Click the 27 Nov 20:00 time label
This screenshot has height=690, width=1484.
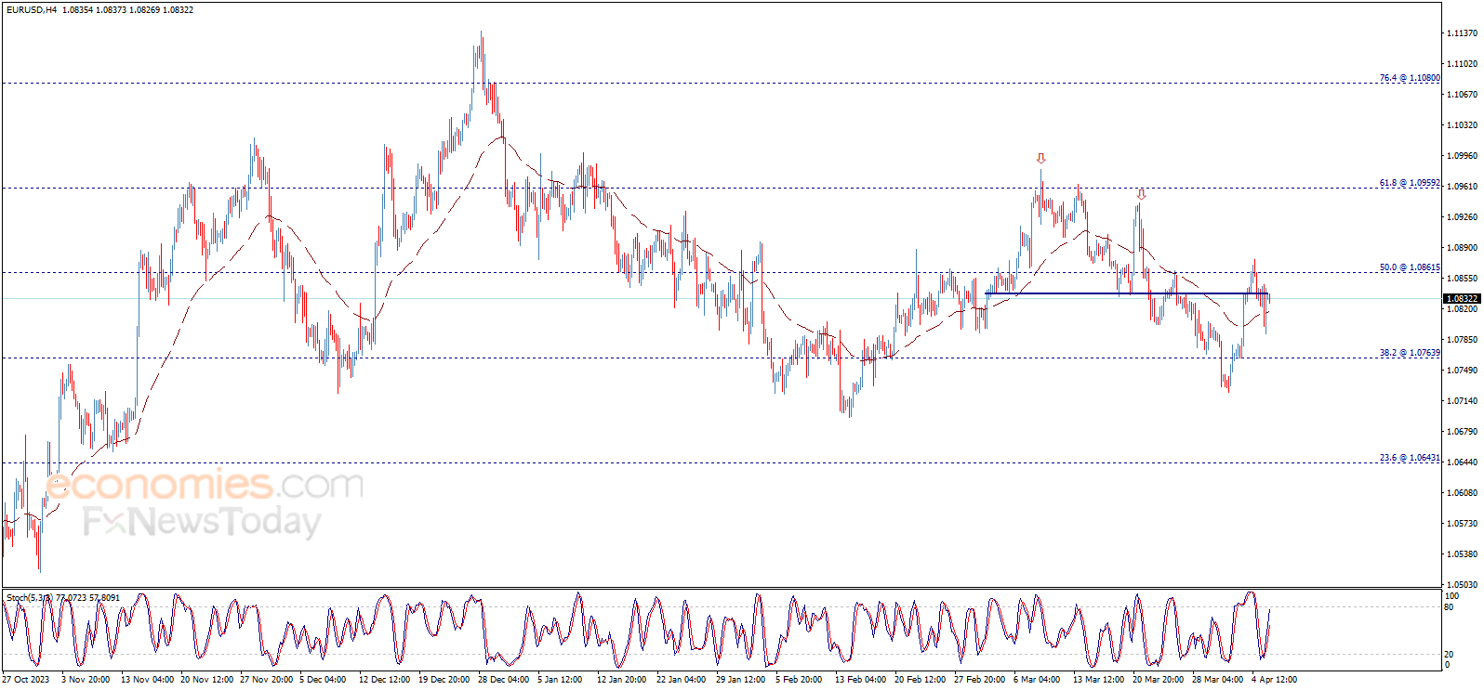tap(266, 680)
